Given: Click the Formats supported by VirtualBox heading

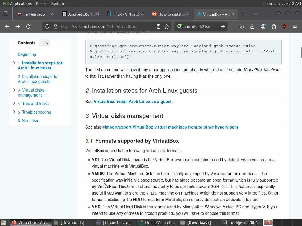Looking at the screenshot, I should 132,141.
